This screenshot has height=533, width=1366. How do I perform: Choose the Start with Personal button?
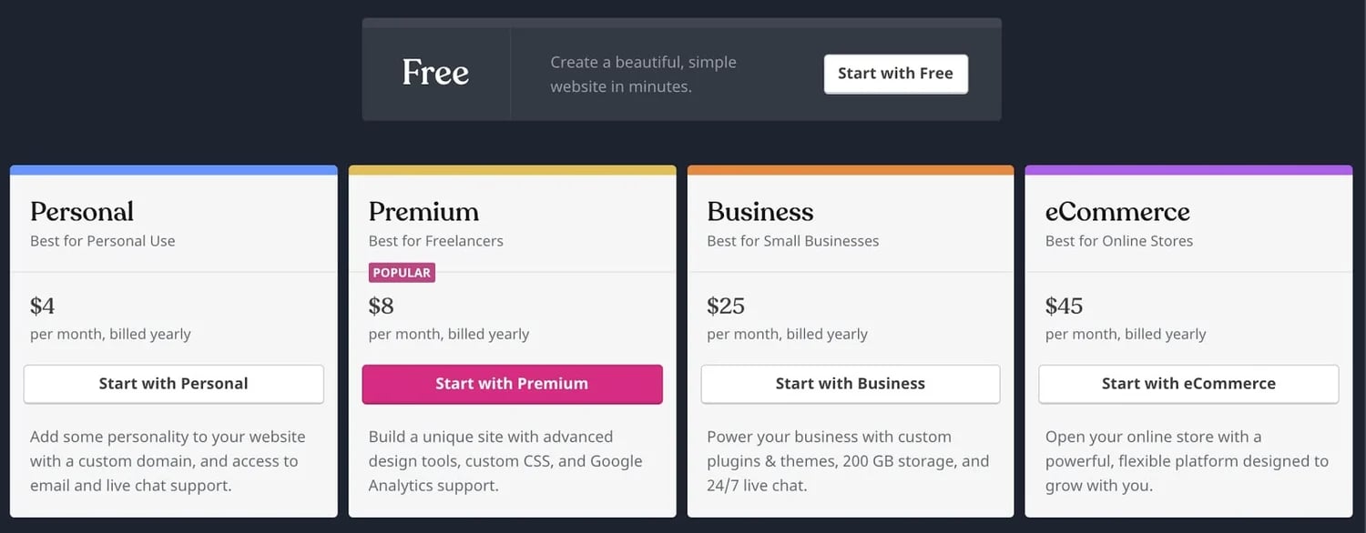pos(173,384)
